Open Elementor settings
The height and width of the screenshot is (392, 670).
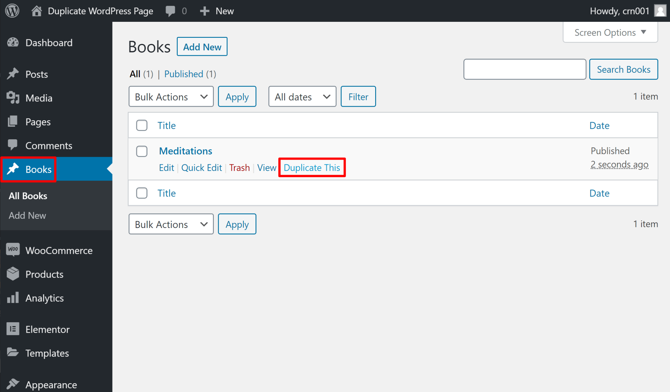tap(47, 329)
